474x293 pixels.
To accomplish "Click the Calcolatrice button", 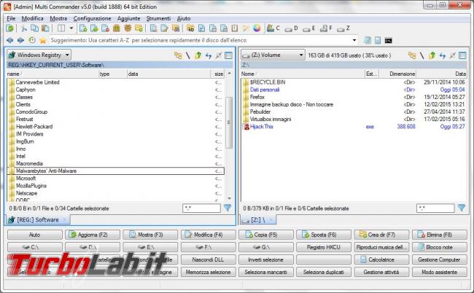I will (x=381, y=259).
